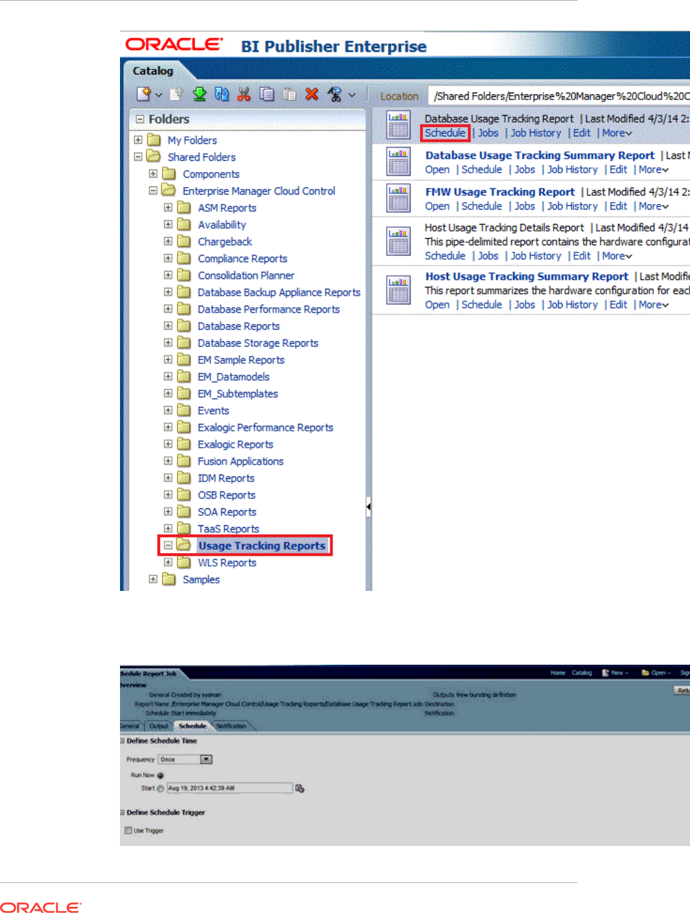Select Fusion Applications folder
Screen dimensions: 690x913
click(x=241, y=461)
